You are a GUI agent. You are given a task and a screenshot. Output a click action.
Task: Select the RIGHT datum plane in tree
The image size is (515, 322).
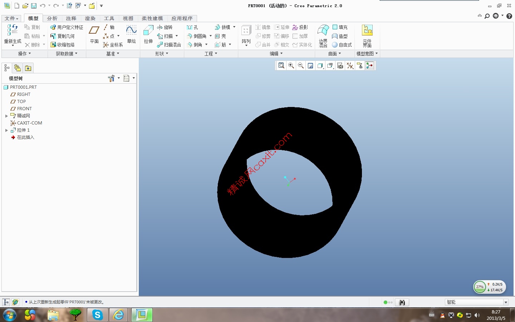coord(24,94)
